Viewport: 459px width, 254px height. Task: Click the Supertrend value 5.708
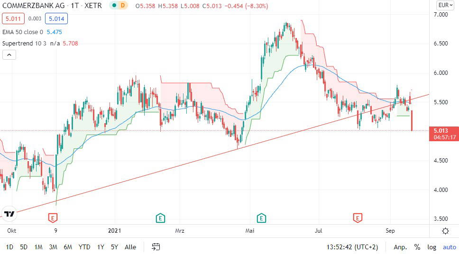click(70, 43)
